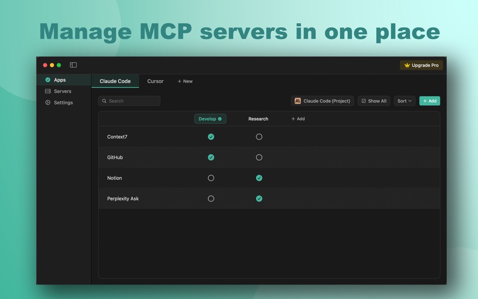The height and width of the screenshot is (299, 478).
Task: Switch to the Cursor tab
Action: pos(155,81)
